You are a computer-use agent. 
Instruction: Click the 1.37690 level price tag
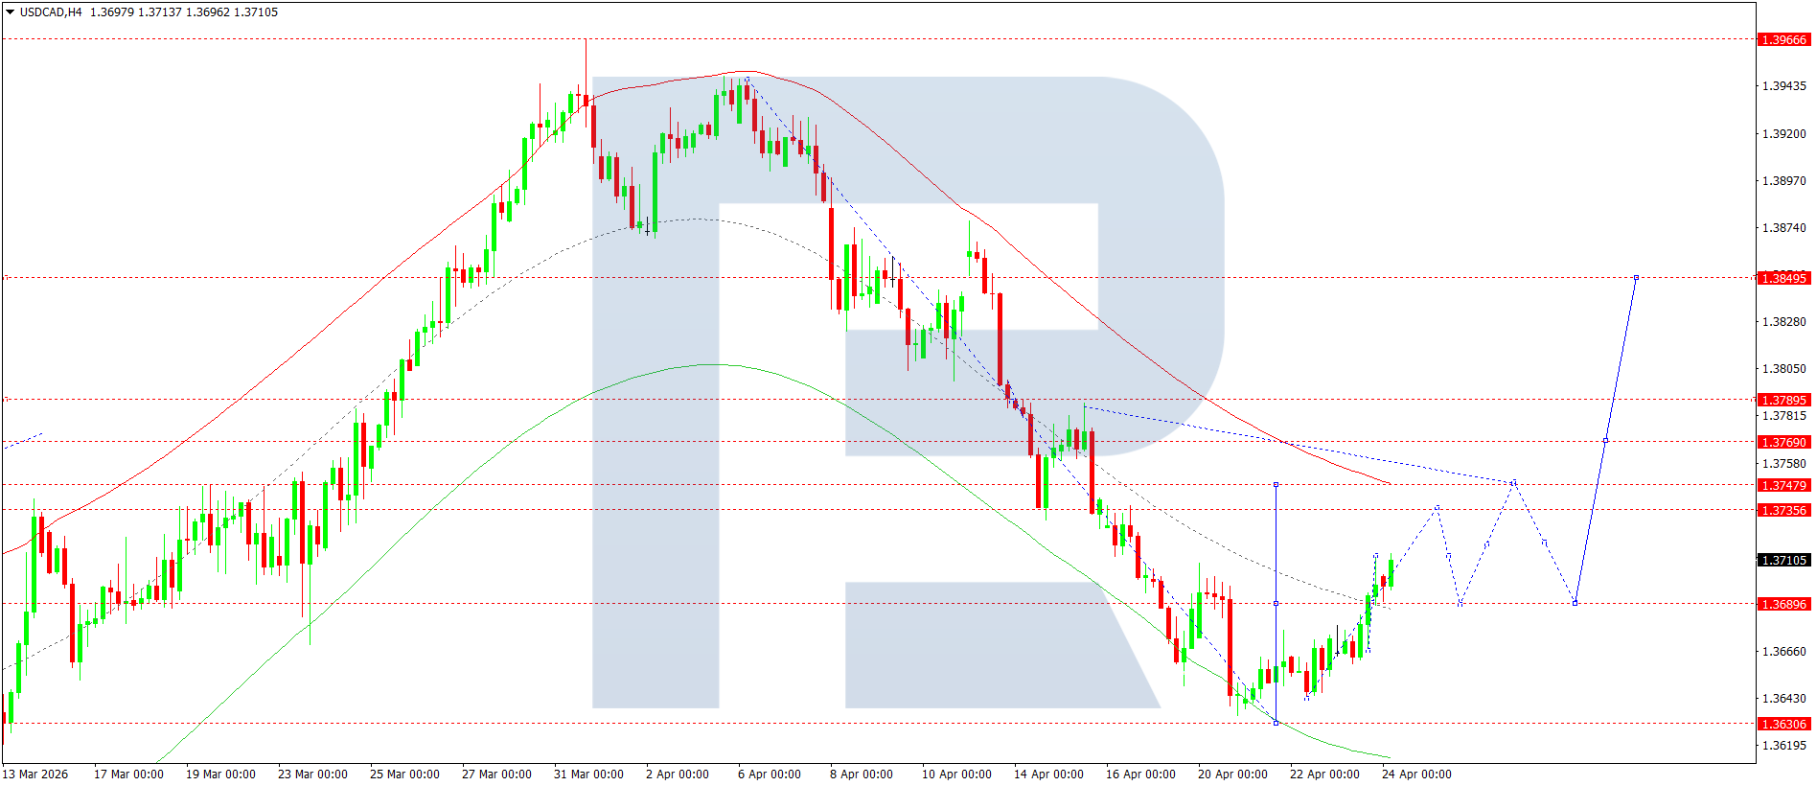coord(1783,442)
